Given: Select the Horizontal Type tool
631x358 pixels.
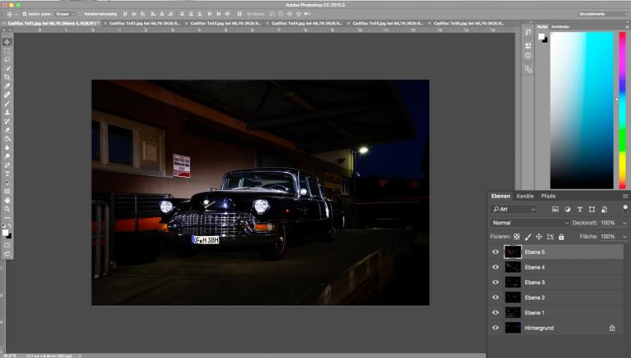Looking at the screenshot, I should 7,174.
